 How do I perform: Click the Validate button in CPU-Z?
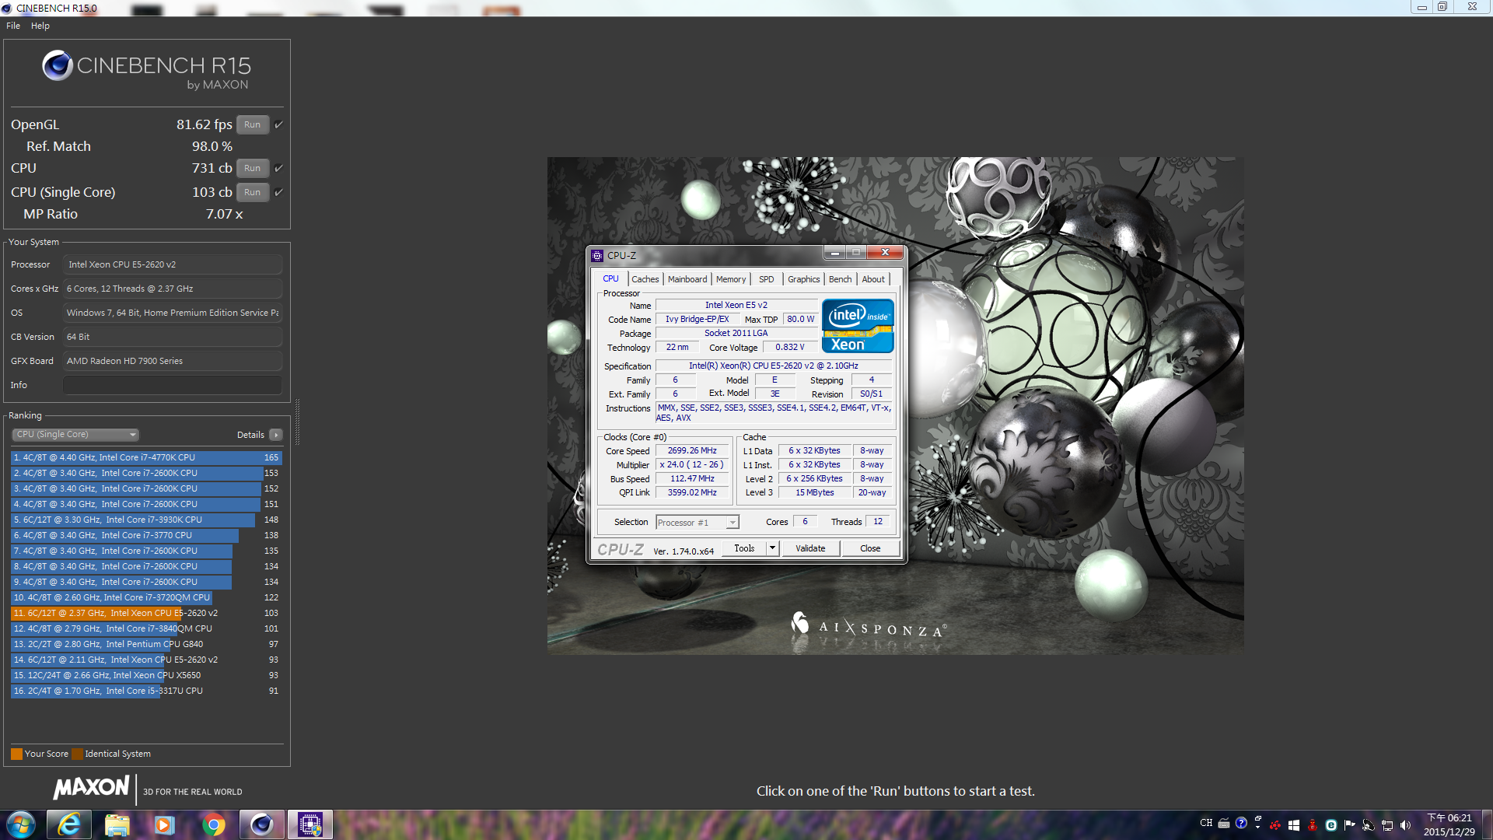[x=810, y=548]
